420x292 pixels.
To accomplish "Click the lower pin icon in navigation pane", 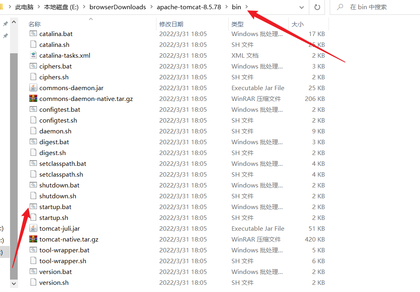I will pyautogui.click(x=5, y=36).
